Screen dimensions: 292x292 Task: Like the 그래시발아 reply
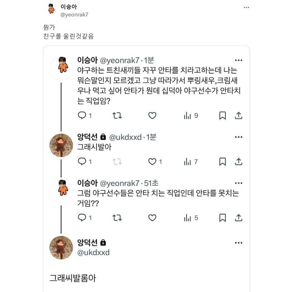click(x=152, y=161)
